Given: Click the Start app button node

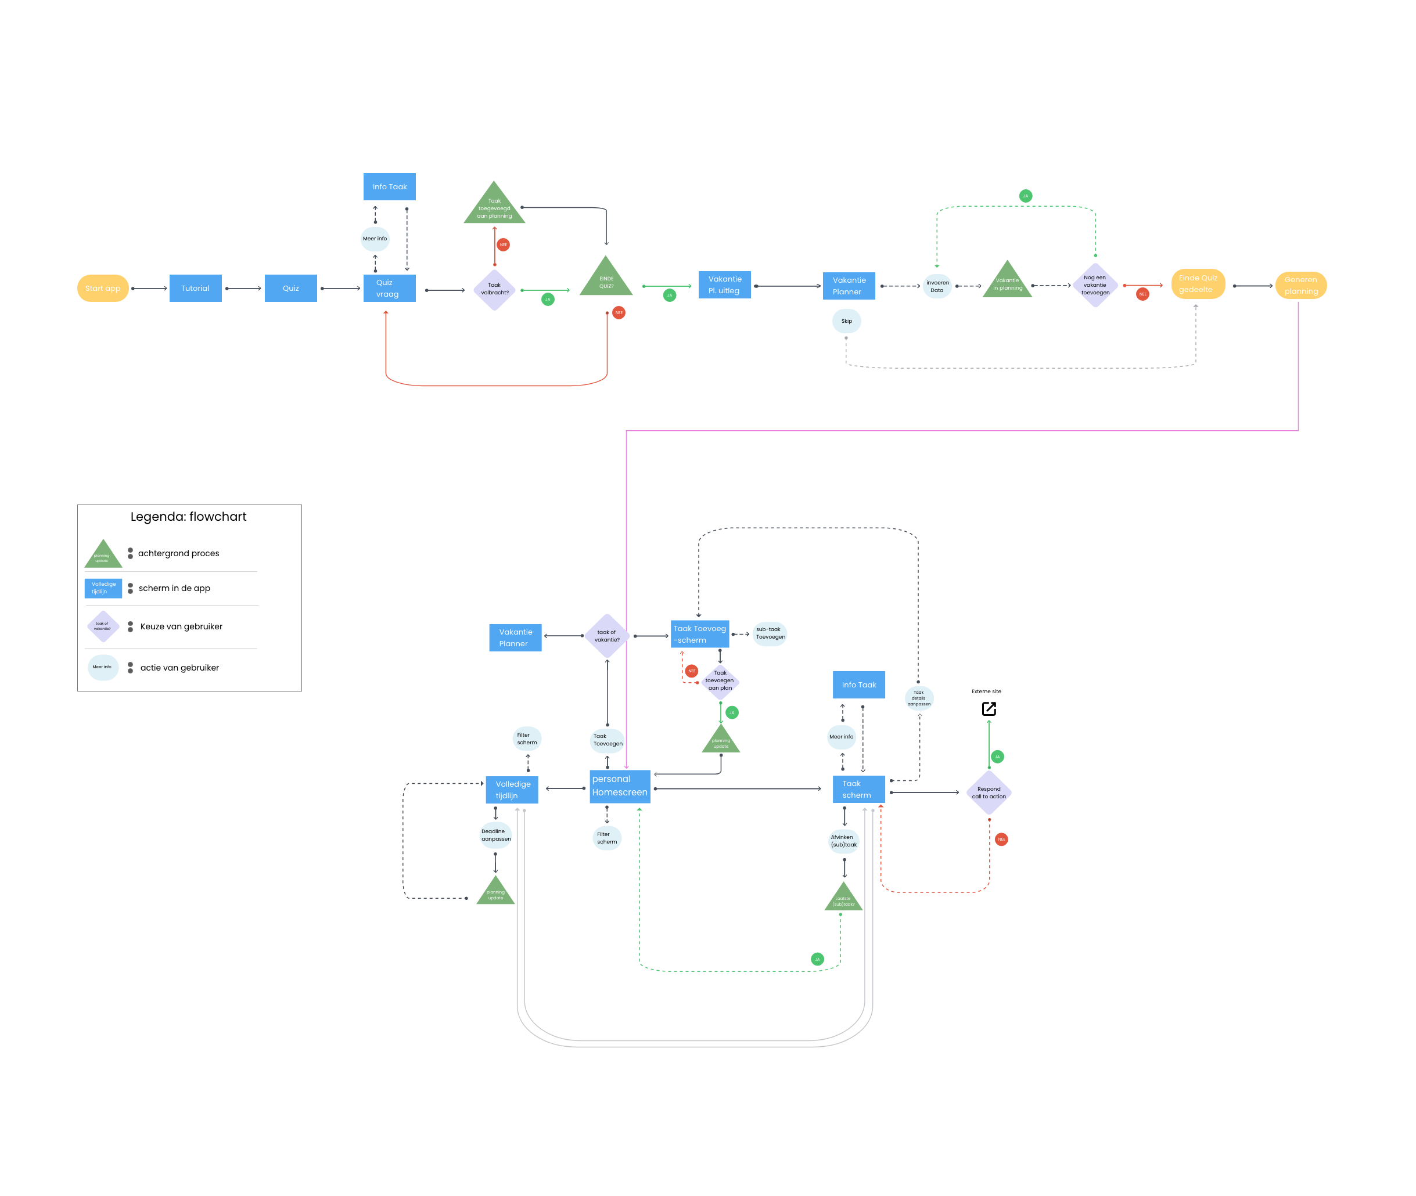Looking at the screenshot, I should (102, 288).
